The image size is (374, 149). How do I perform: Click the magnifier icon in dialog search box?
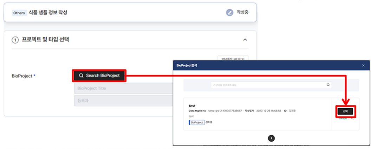coord(328,85)
